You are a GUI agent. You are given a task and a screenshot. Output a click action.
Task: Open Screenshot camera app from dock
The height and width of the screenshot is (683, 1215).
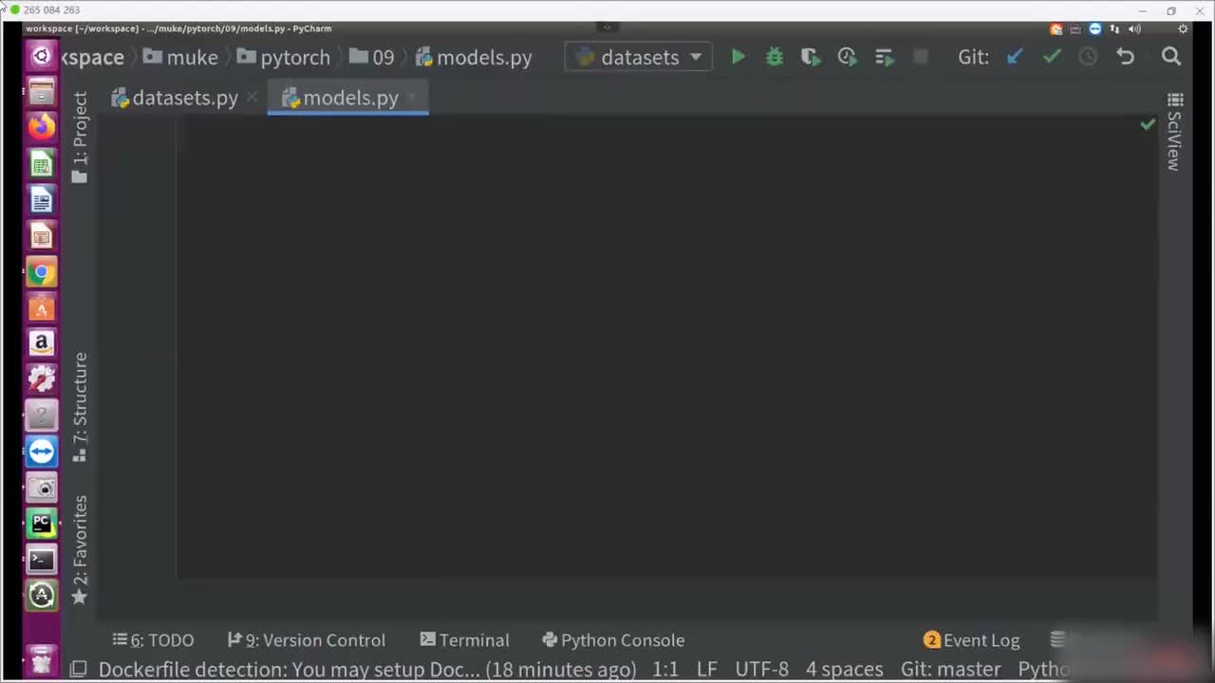[x=41, y=488]
